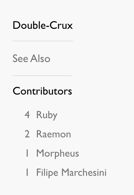Pick Morpheus in the Contributors list
Viewport: 134px width, 195px height.
click(57, 154)
